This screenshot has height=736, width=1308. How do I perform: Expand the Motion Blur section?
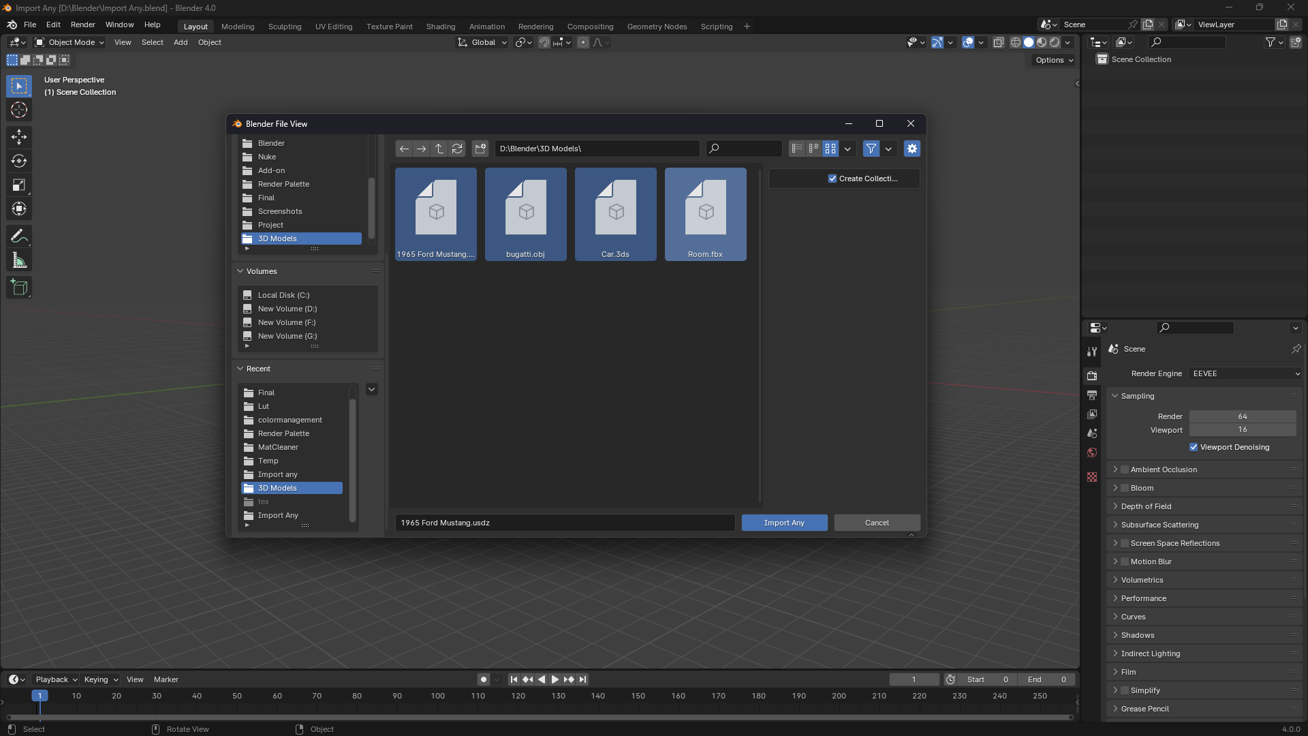point(1116,561)
